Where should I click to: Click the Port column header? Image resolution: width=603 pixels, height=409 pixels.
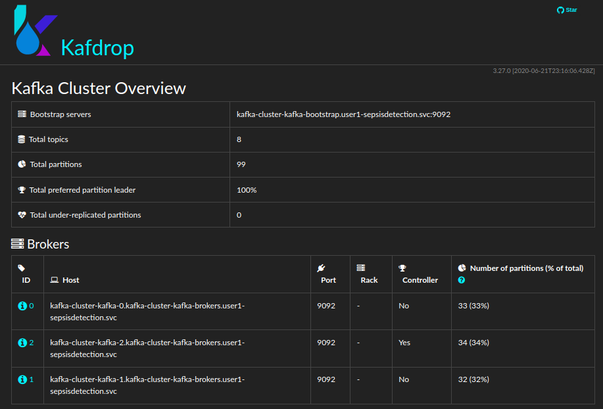tap(328, 280)
